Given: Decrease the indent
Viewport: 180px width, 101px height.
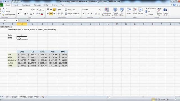Looking at the screenshot, I should [59, 14].
